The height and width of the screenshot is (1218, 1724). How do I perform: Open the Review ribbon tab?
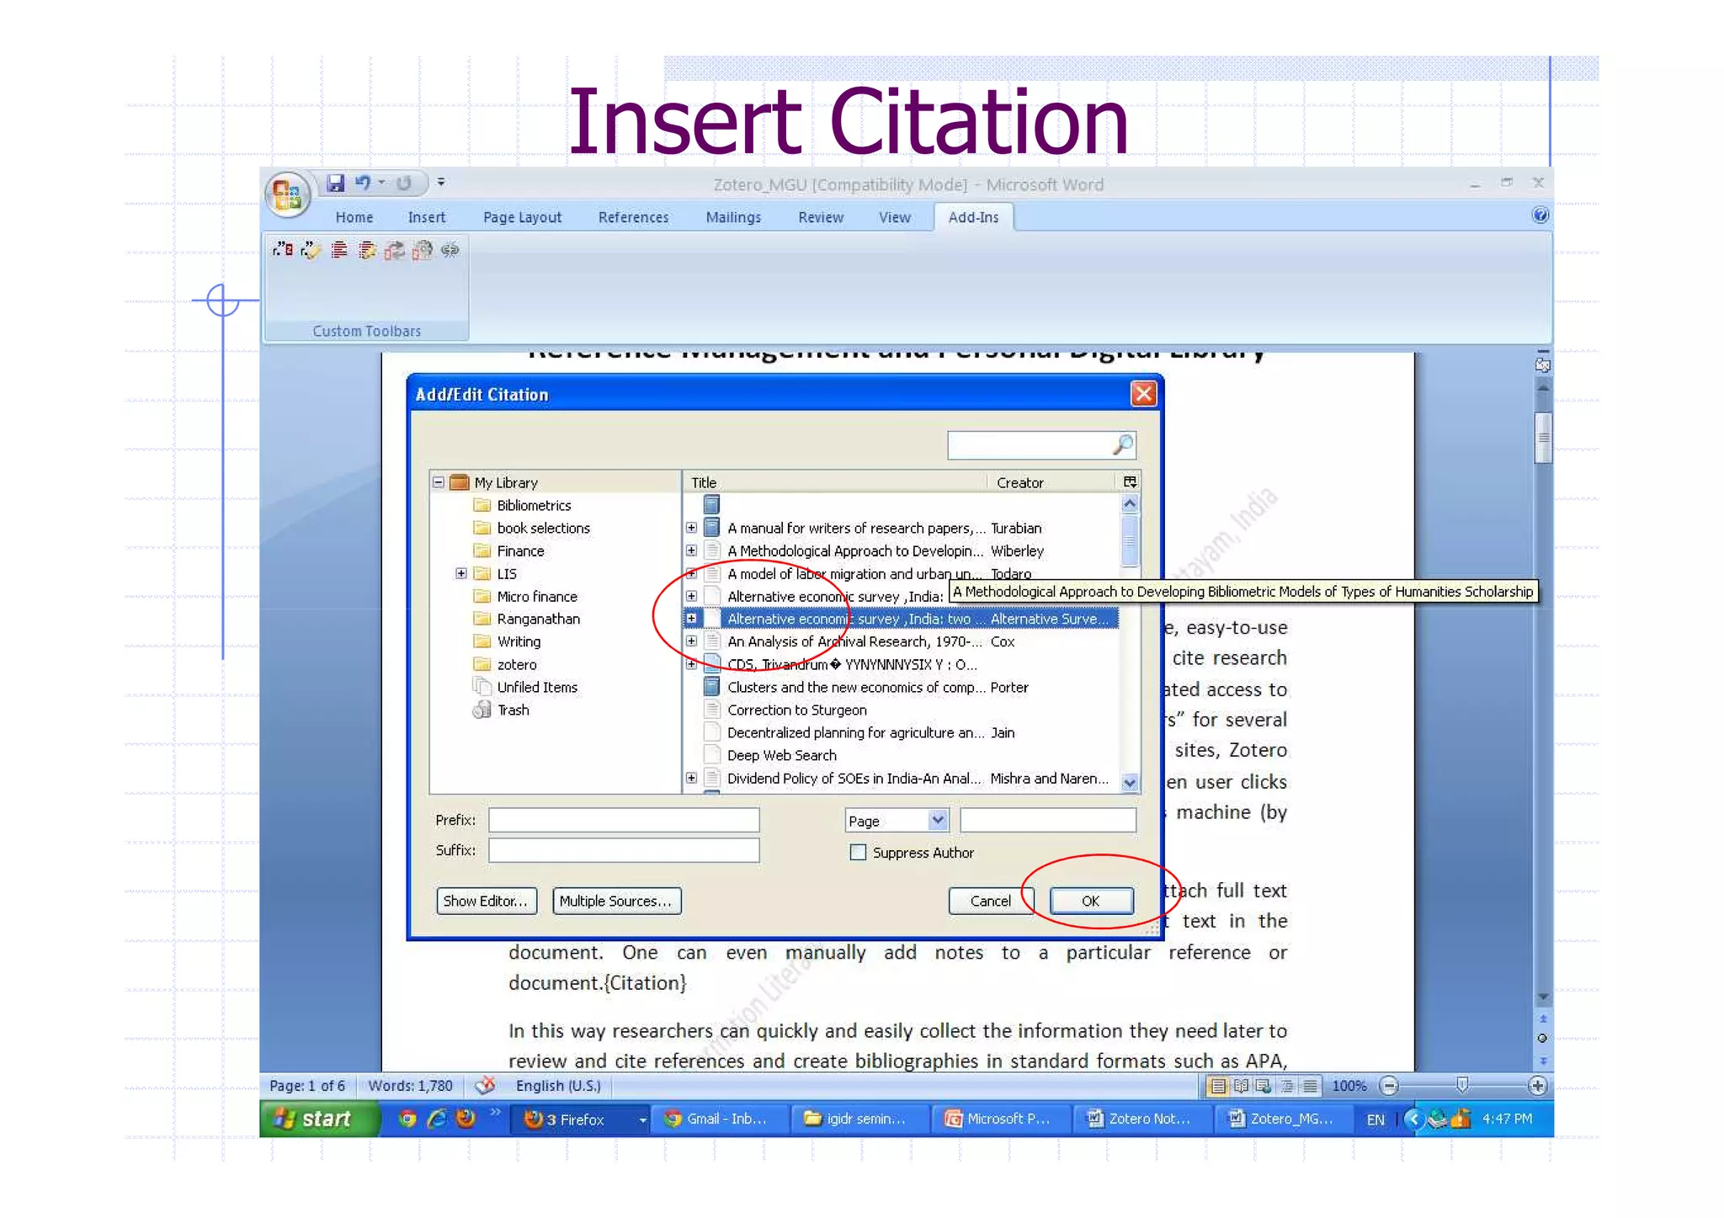point(821,217)
